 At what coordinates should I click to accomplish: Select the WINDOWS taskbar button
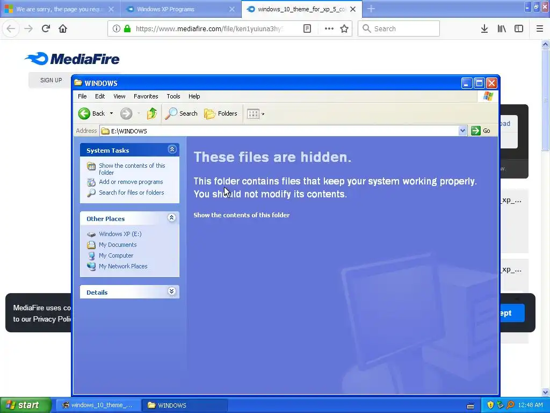click(185, 405)
